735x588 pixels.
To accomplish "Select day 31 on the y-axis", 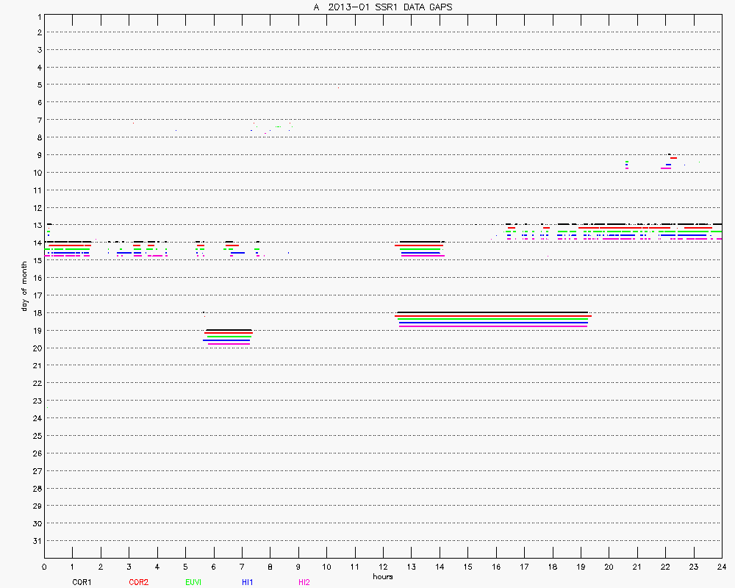I will (x=37, y=541).
